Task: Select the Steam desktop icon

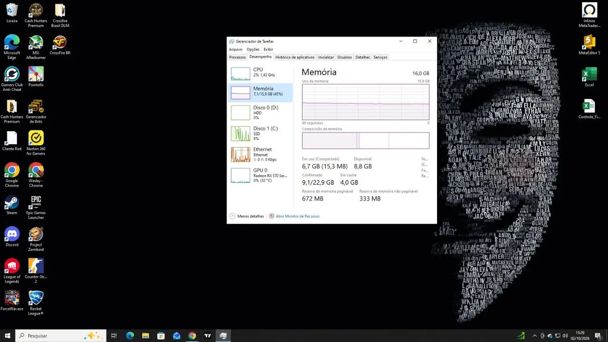Action: coord(12,205)
